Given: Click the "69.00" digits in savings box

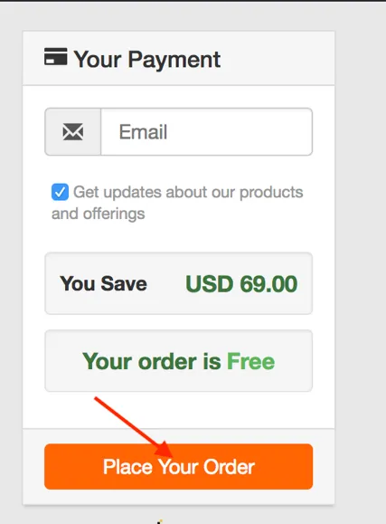Looking at the screenshot, I should coord(268,284).
